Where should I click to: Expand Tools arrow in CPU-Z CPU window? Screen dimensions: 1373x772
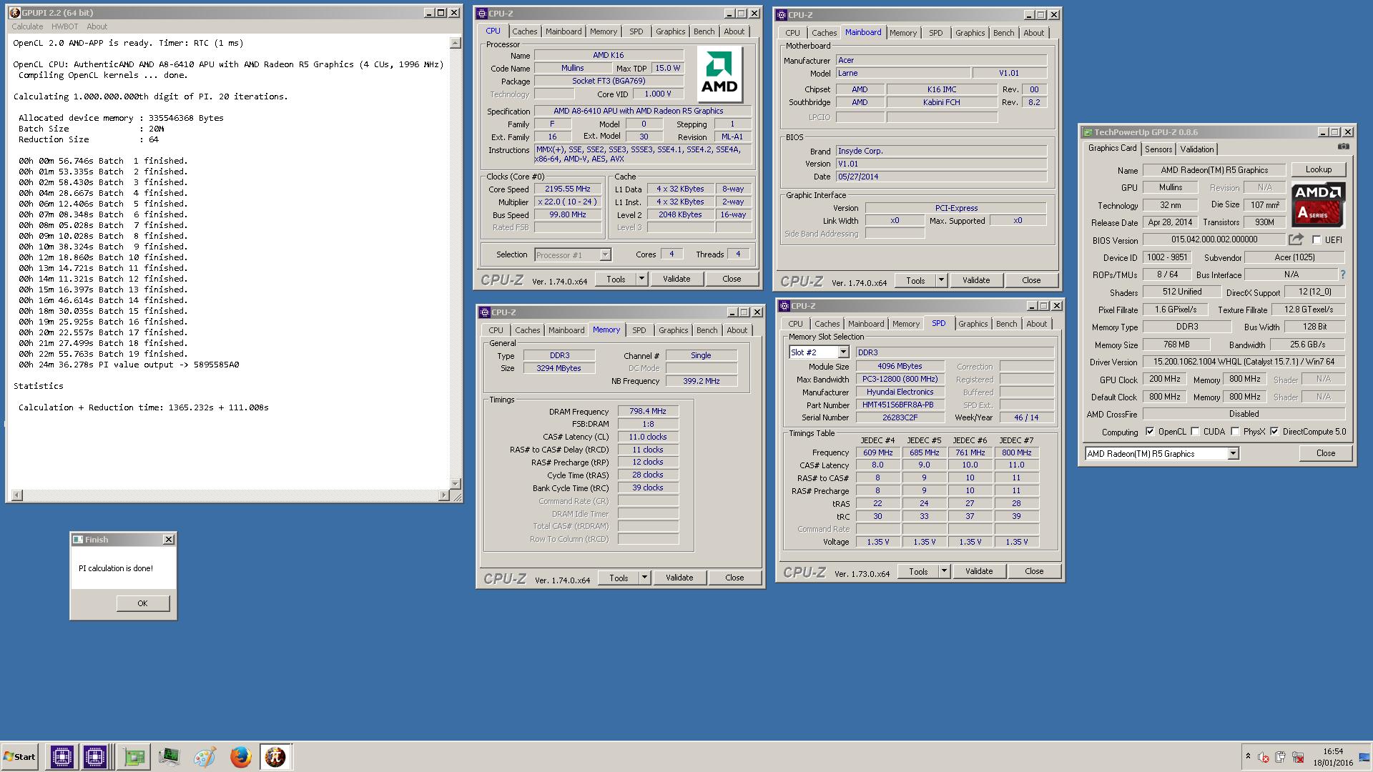pos(641,279)
